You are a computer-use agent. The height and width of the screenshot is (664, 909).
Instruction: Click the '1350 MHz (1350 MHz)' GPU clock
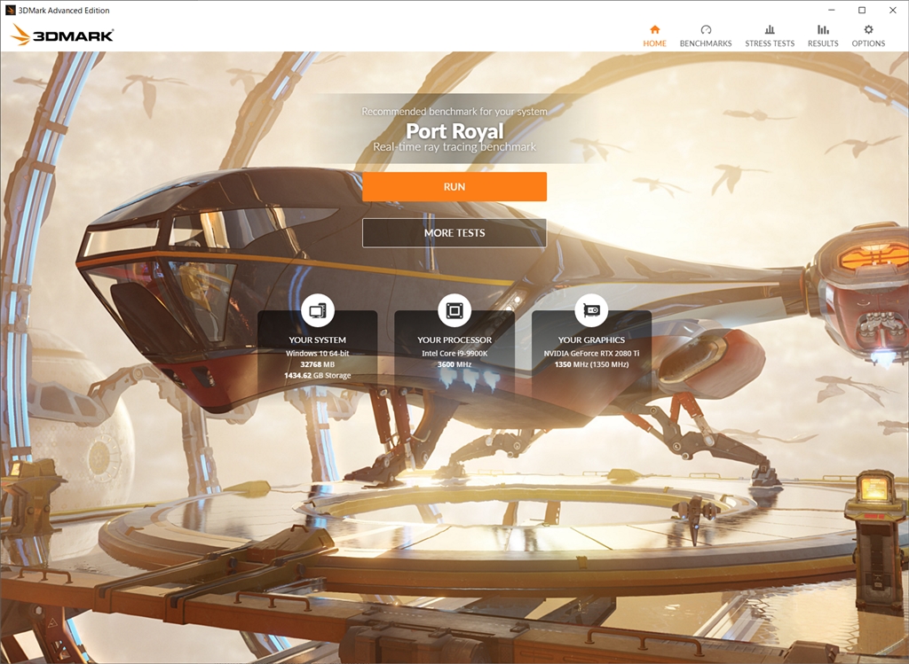click(x=591, y=364)
